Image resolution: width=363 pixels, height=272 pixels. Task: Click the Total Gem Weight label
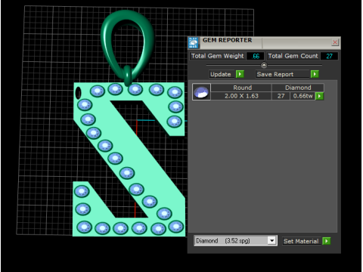(x=218, y=56)
